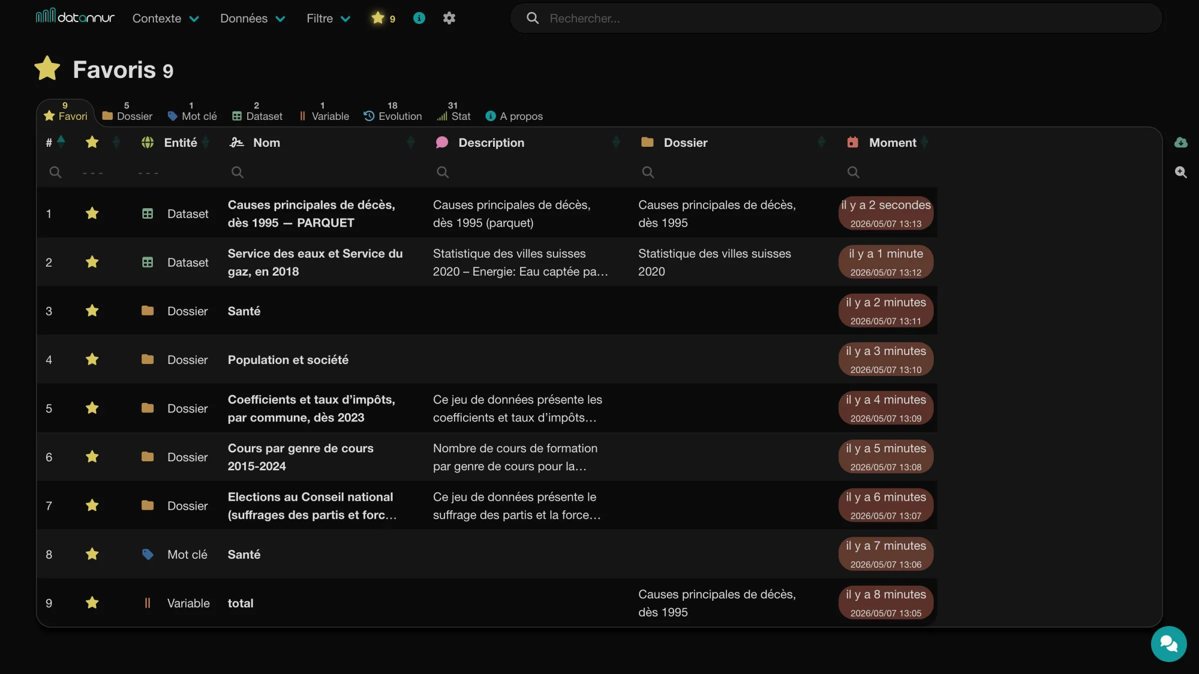The width and height of the screenshot is (1199, 674).
Task: Click the Rechercher search field
Action: click(x=836, y=18)
